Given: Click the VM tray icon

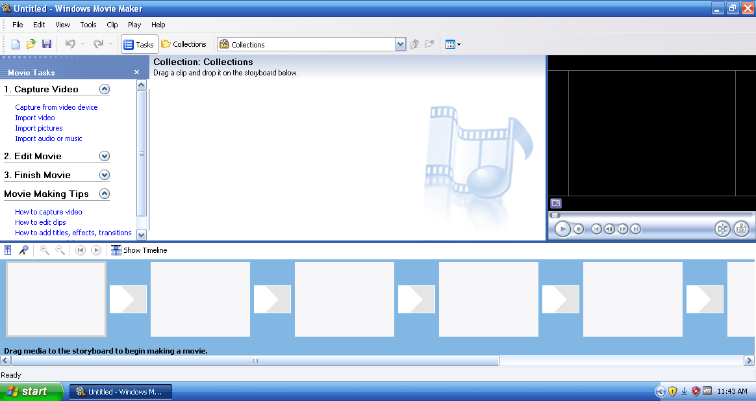Looking at the screenshot, I should click(x=707, y=391).
